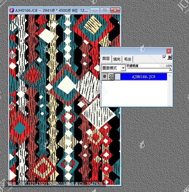Screen dimensions: 189x192
Task: Close the AJH0166.JC8 document window
Action: click(x=115, y=10)
